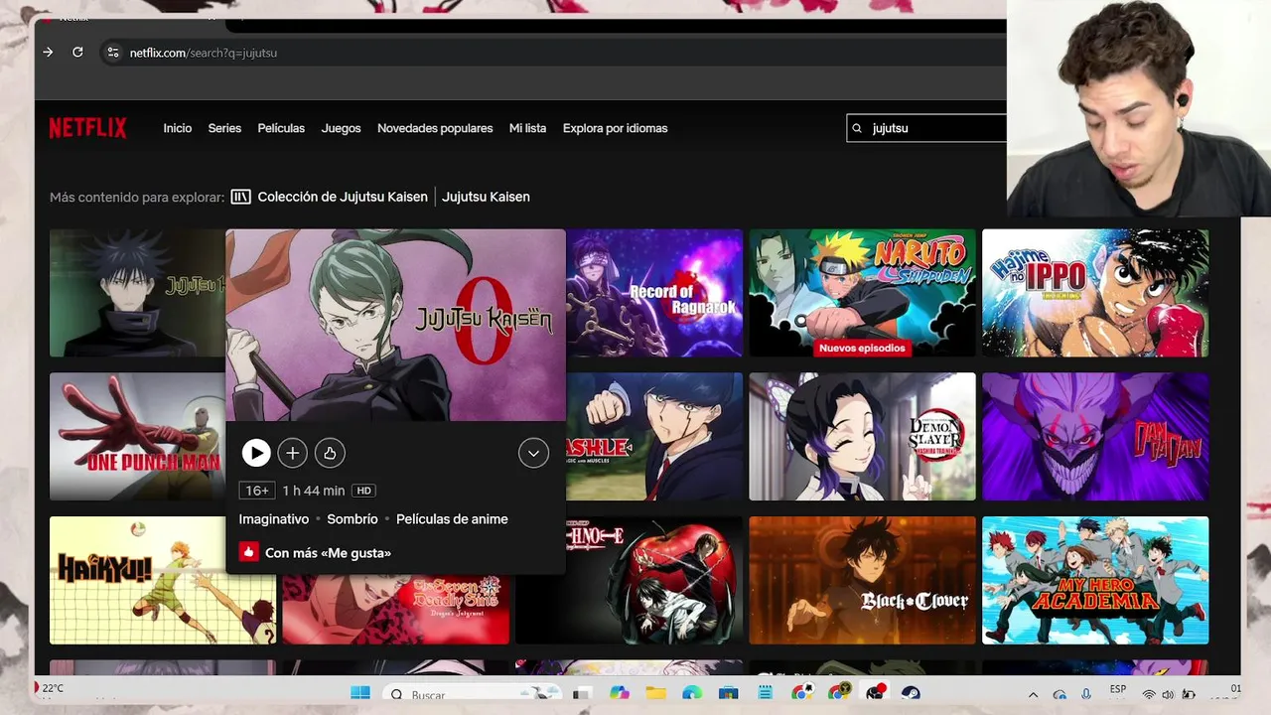Reload the page with refresh button
The width and height of the screenshot is (1271, 715).
click(x=77, y=53)
